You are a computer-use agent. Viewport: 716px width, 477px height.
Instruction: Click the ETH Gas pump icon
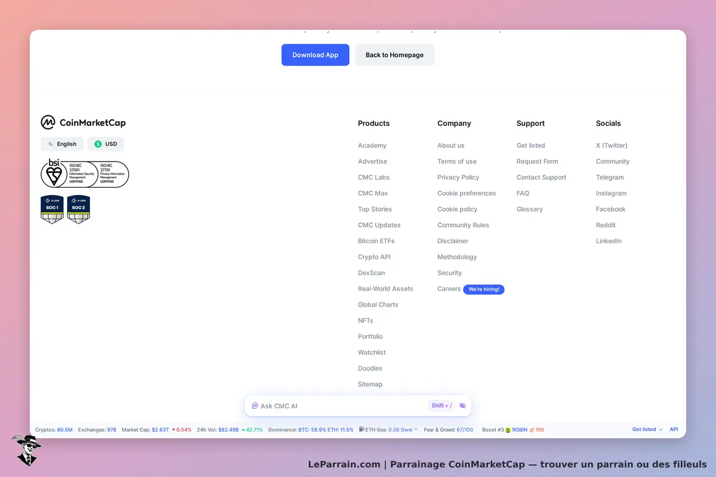362,429
